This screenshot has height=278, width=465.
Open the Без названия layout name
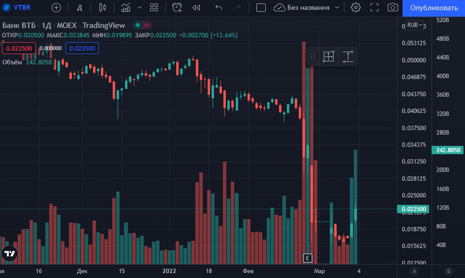click(309, 7)
